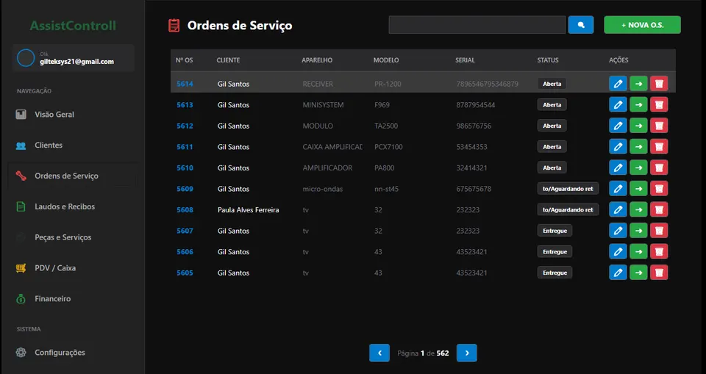Advance order 5614 with green arrow

pyautogui.click(x=638, y=84)
